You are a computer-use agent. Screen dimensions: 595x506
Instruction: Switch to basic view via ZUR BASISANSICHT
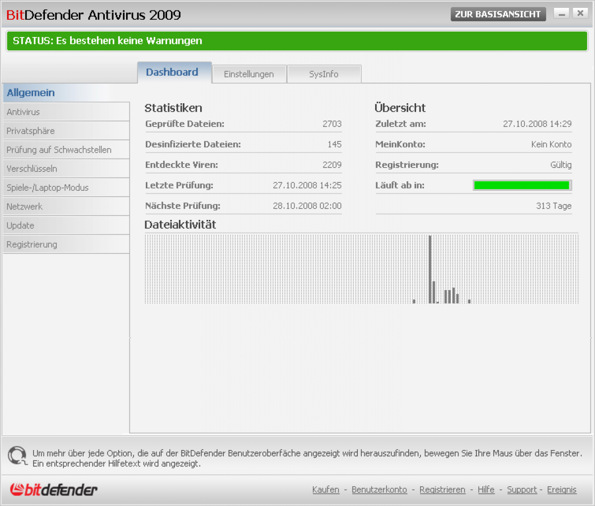click(498, 14)
